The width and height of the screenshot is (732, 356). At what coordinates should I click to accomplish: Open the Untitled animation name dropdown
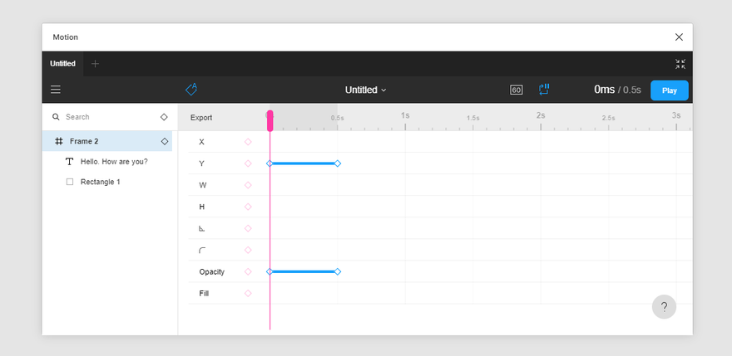click(365, 90)
